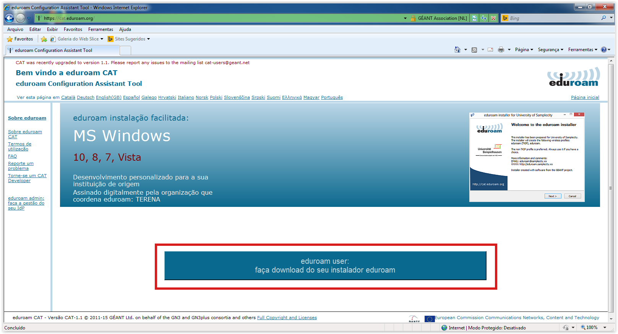Click the Print icon
Viewport: 618px width, 334px height.
(x=501, y=50)
